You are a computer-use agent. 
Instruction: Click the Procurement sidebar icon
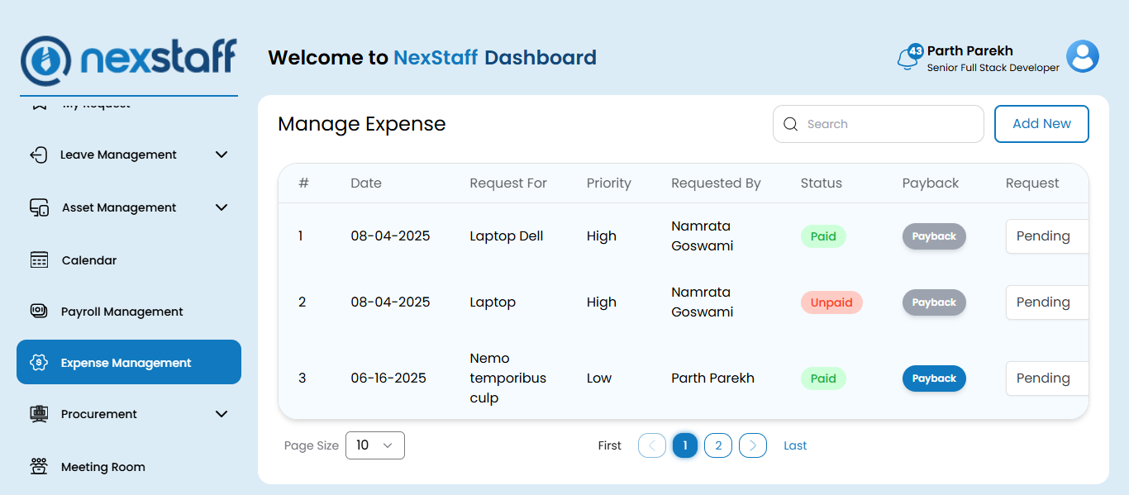tap(39, 414)
